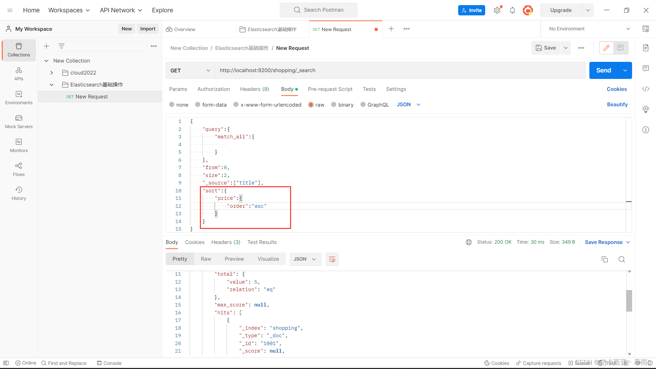Open the Monitors sidebar panel

19,146
